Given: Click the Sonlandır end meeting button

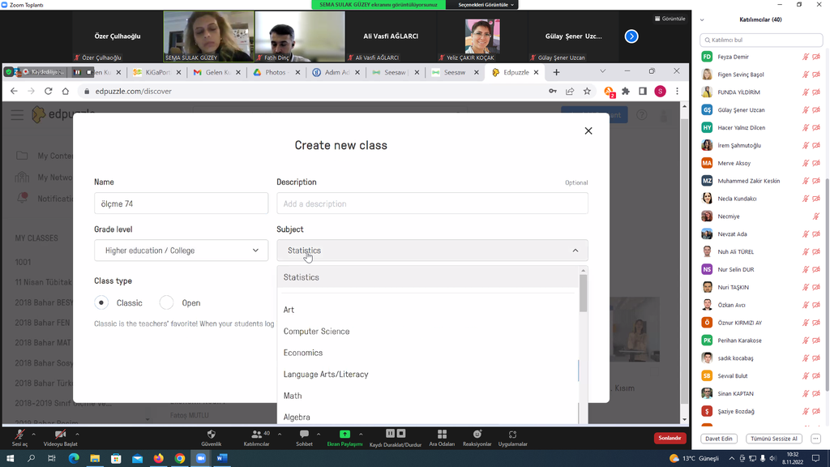Looking at the screenshot, I should (670, 438).
